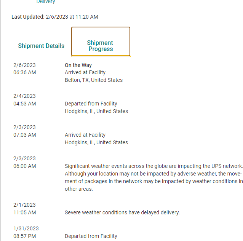This screenshot has width=243, height=241.
Task: Select the Shipment Progress tab
Action: point(100,46)
